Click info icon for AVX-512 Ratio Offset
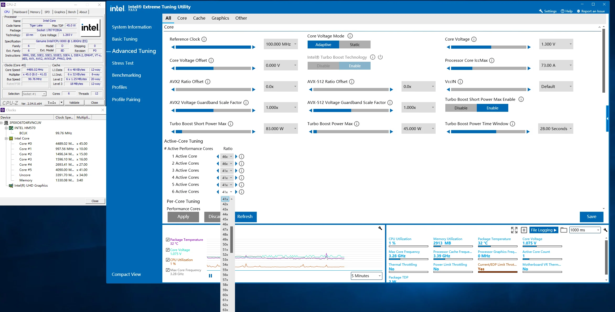Screen dimensions: 615x312 352,82
